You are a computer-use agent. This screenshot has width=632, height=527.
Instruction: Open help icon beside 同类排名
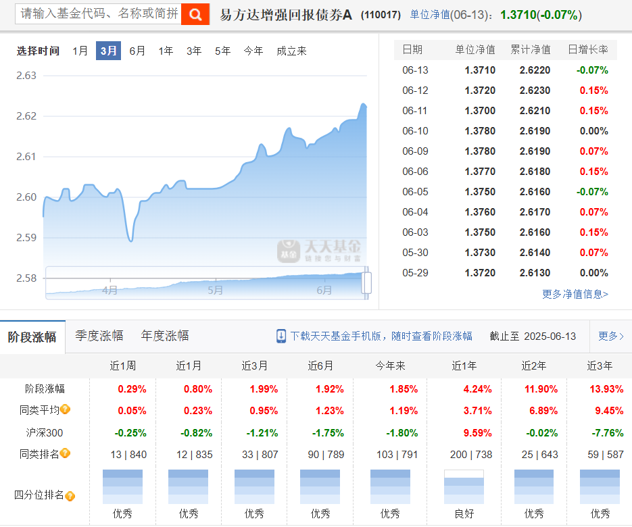click(66, 453)
